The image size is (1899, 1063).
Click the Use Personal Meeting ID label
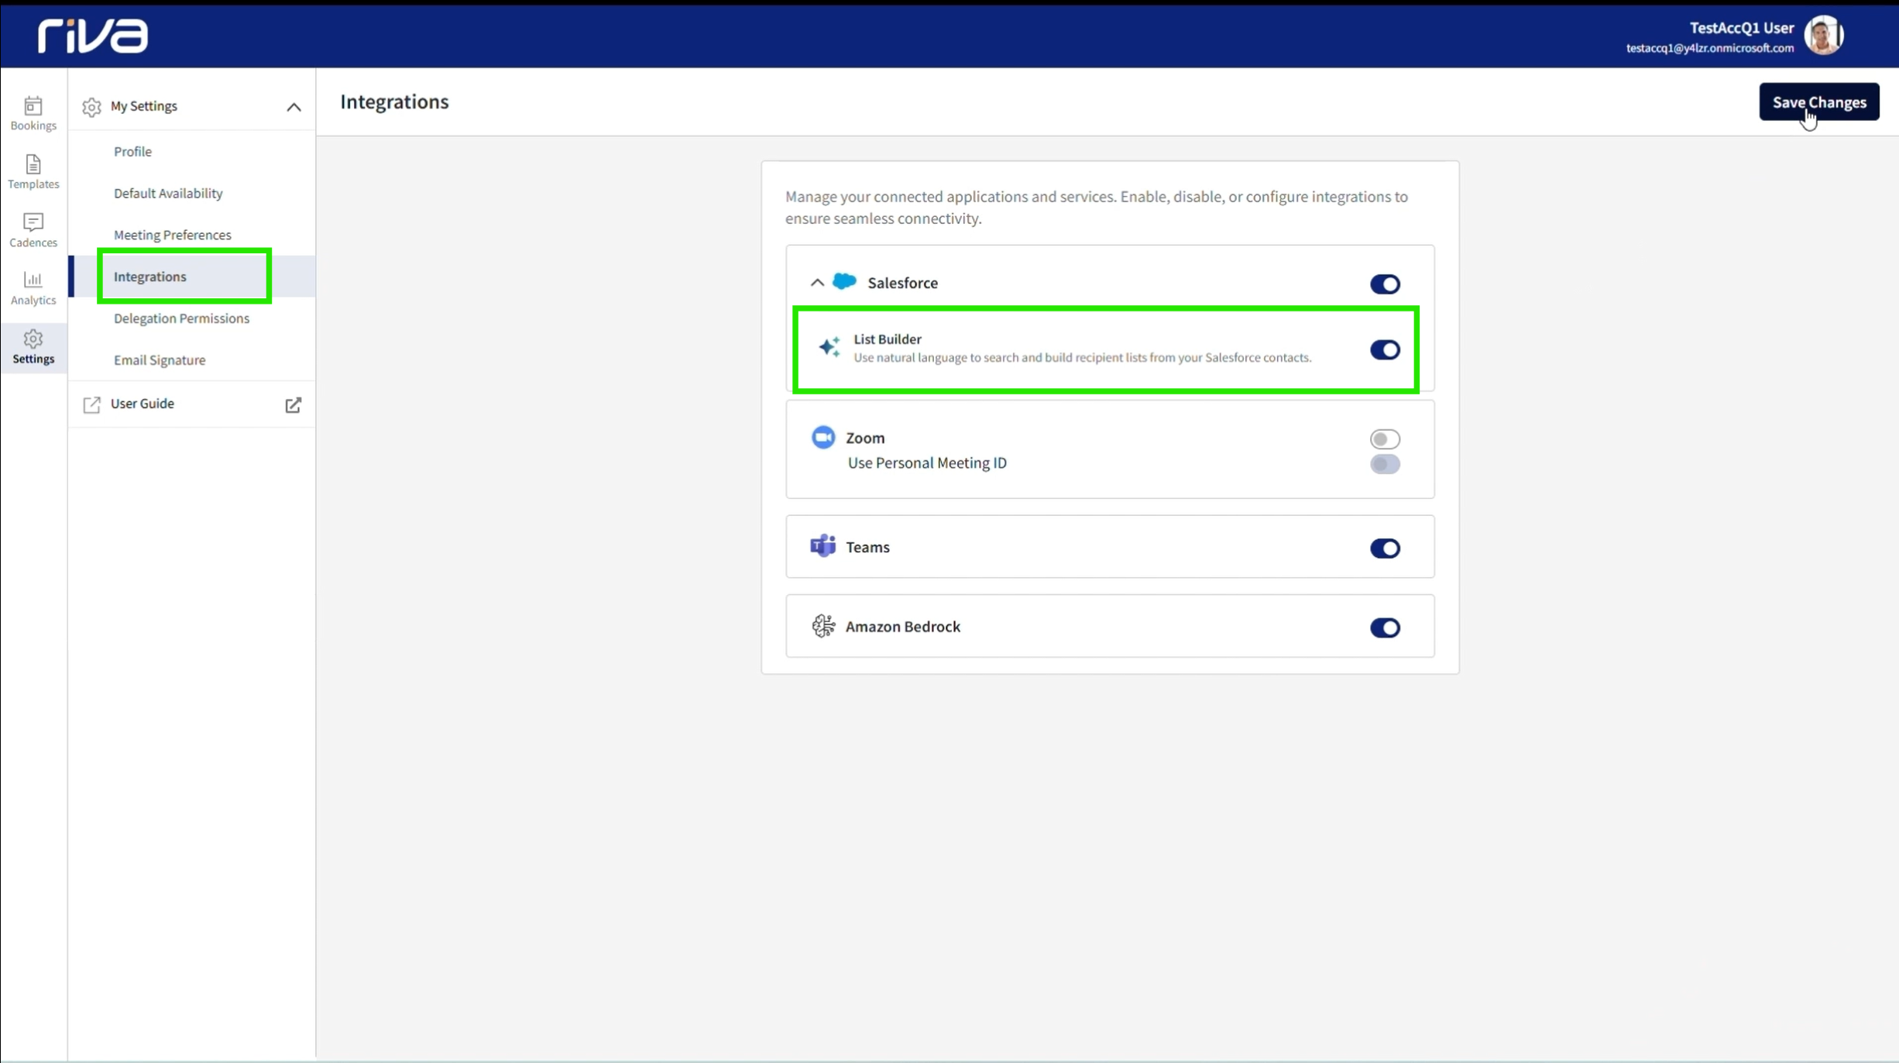[927, 463]
